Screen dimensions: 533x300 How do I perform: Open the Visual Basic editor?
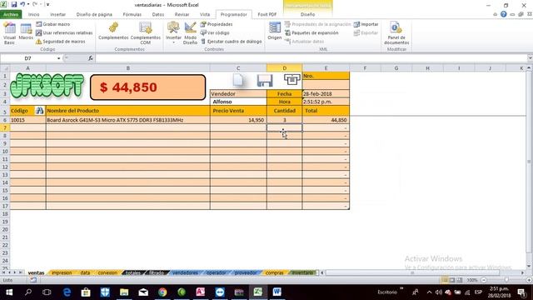tap(9, 33)
